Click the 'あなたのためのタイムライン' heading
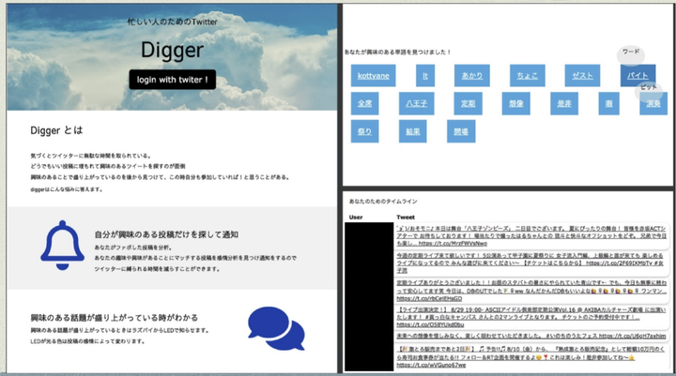 [x=383, y=202]
